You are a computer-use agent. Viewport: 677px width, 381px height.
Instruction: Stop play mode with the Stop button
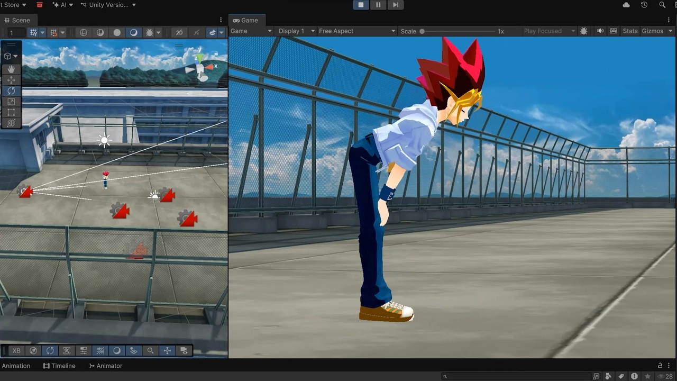(361, 5)
